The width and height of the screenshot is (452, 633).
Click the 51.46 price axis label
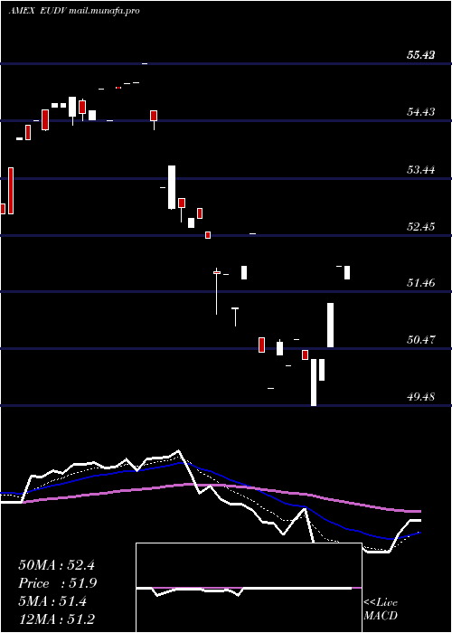pos(420,282)
